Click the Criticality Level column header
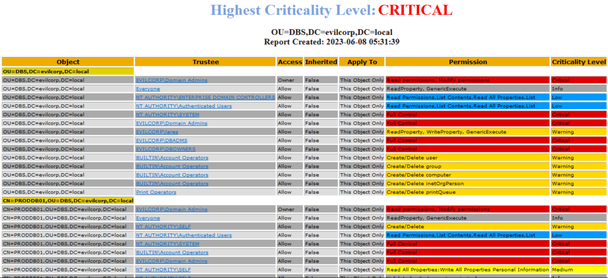The width and height of the screenshot is (608, 278). (x=579, y=62)
